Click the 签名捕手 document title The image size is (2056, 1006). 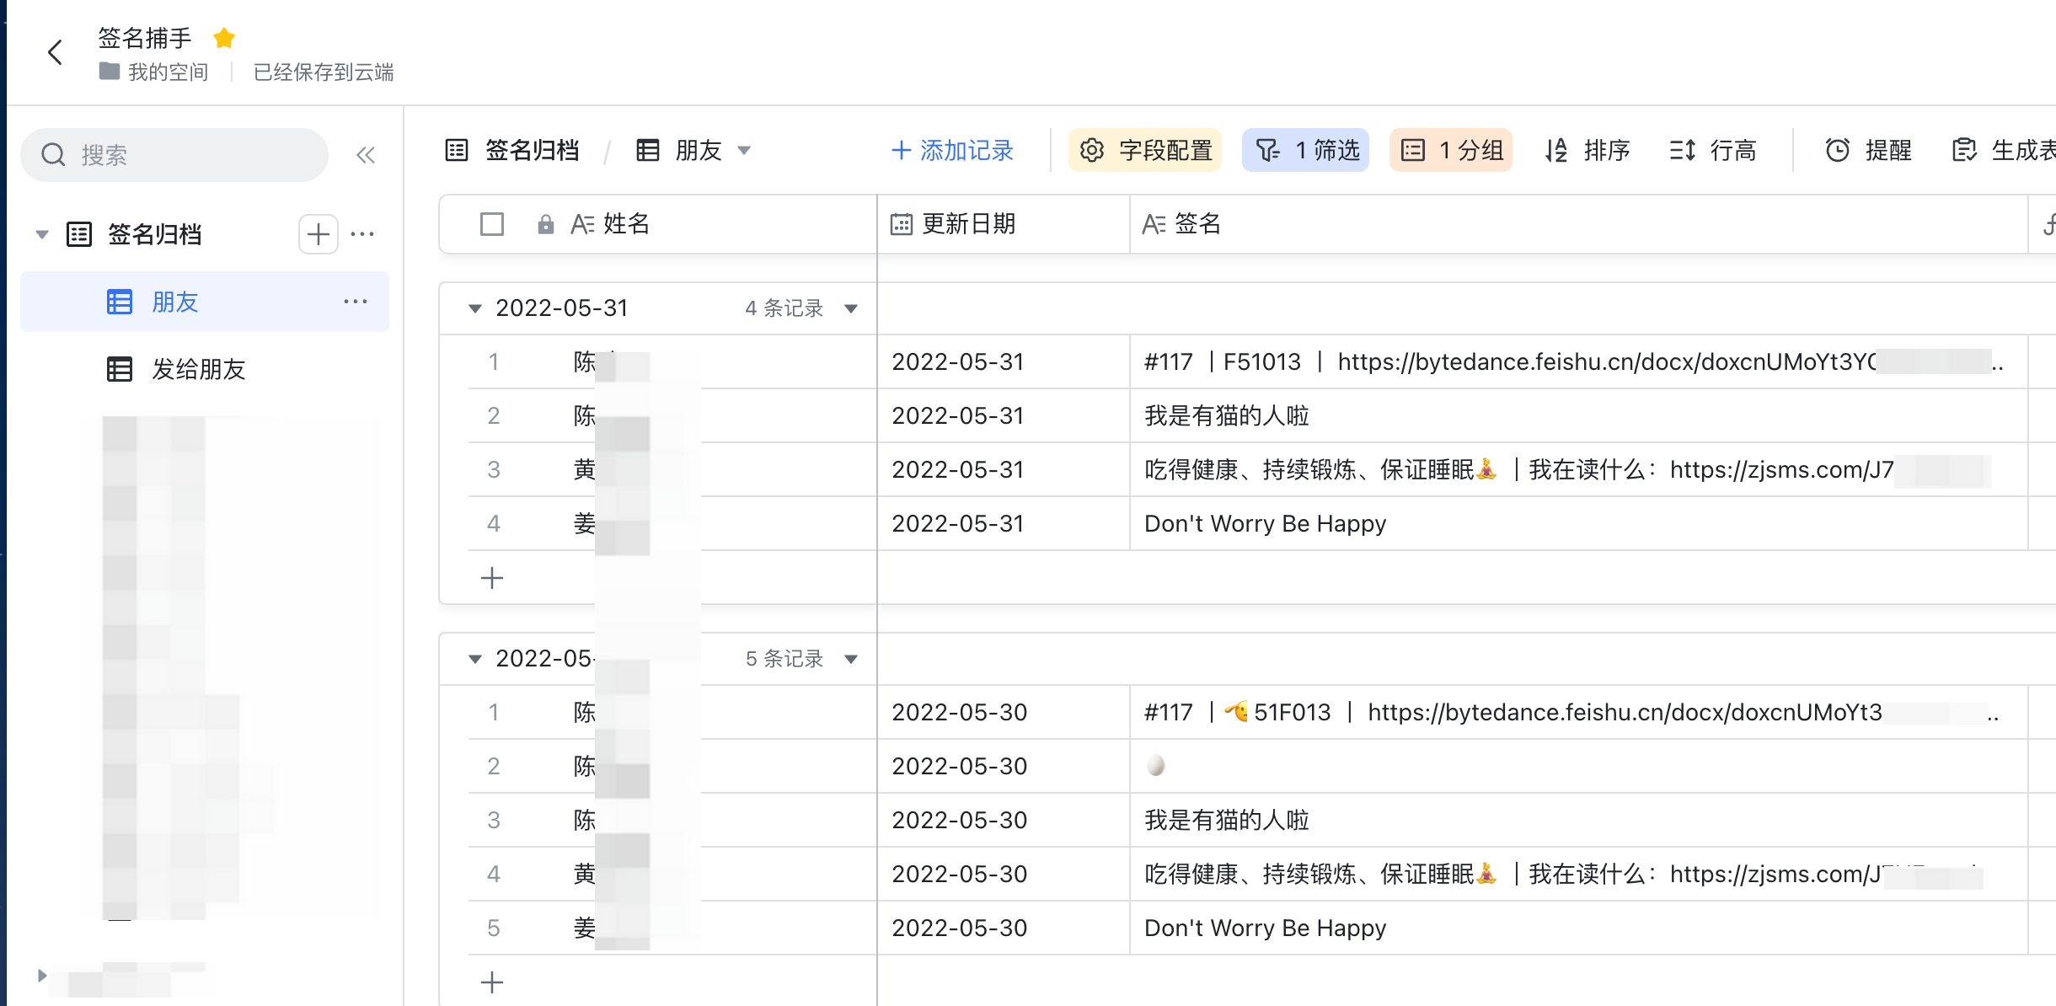(145, 38)
